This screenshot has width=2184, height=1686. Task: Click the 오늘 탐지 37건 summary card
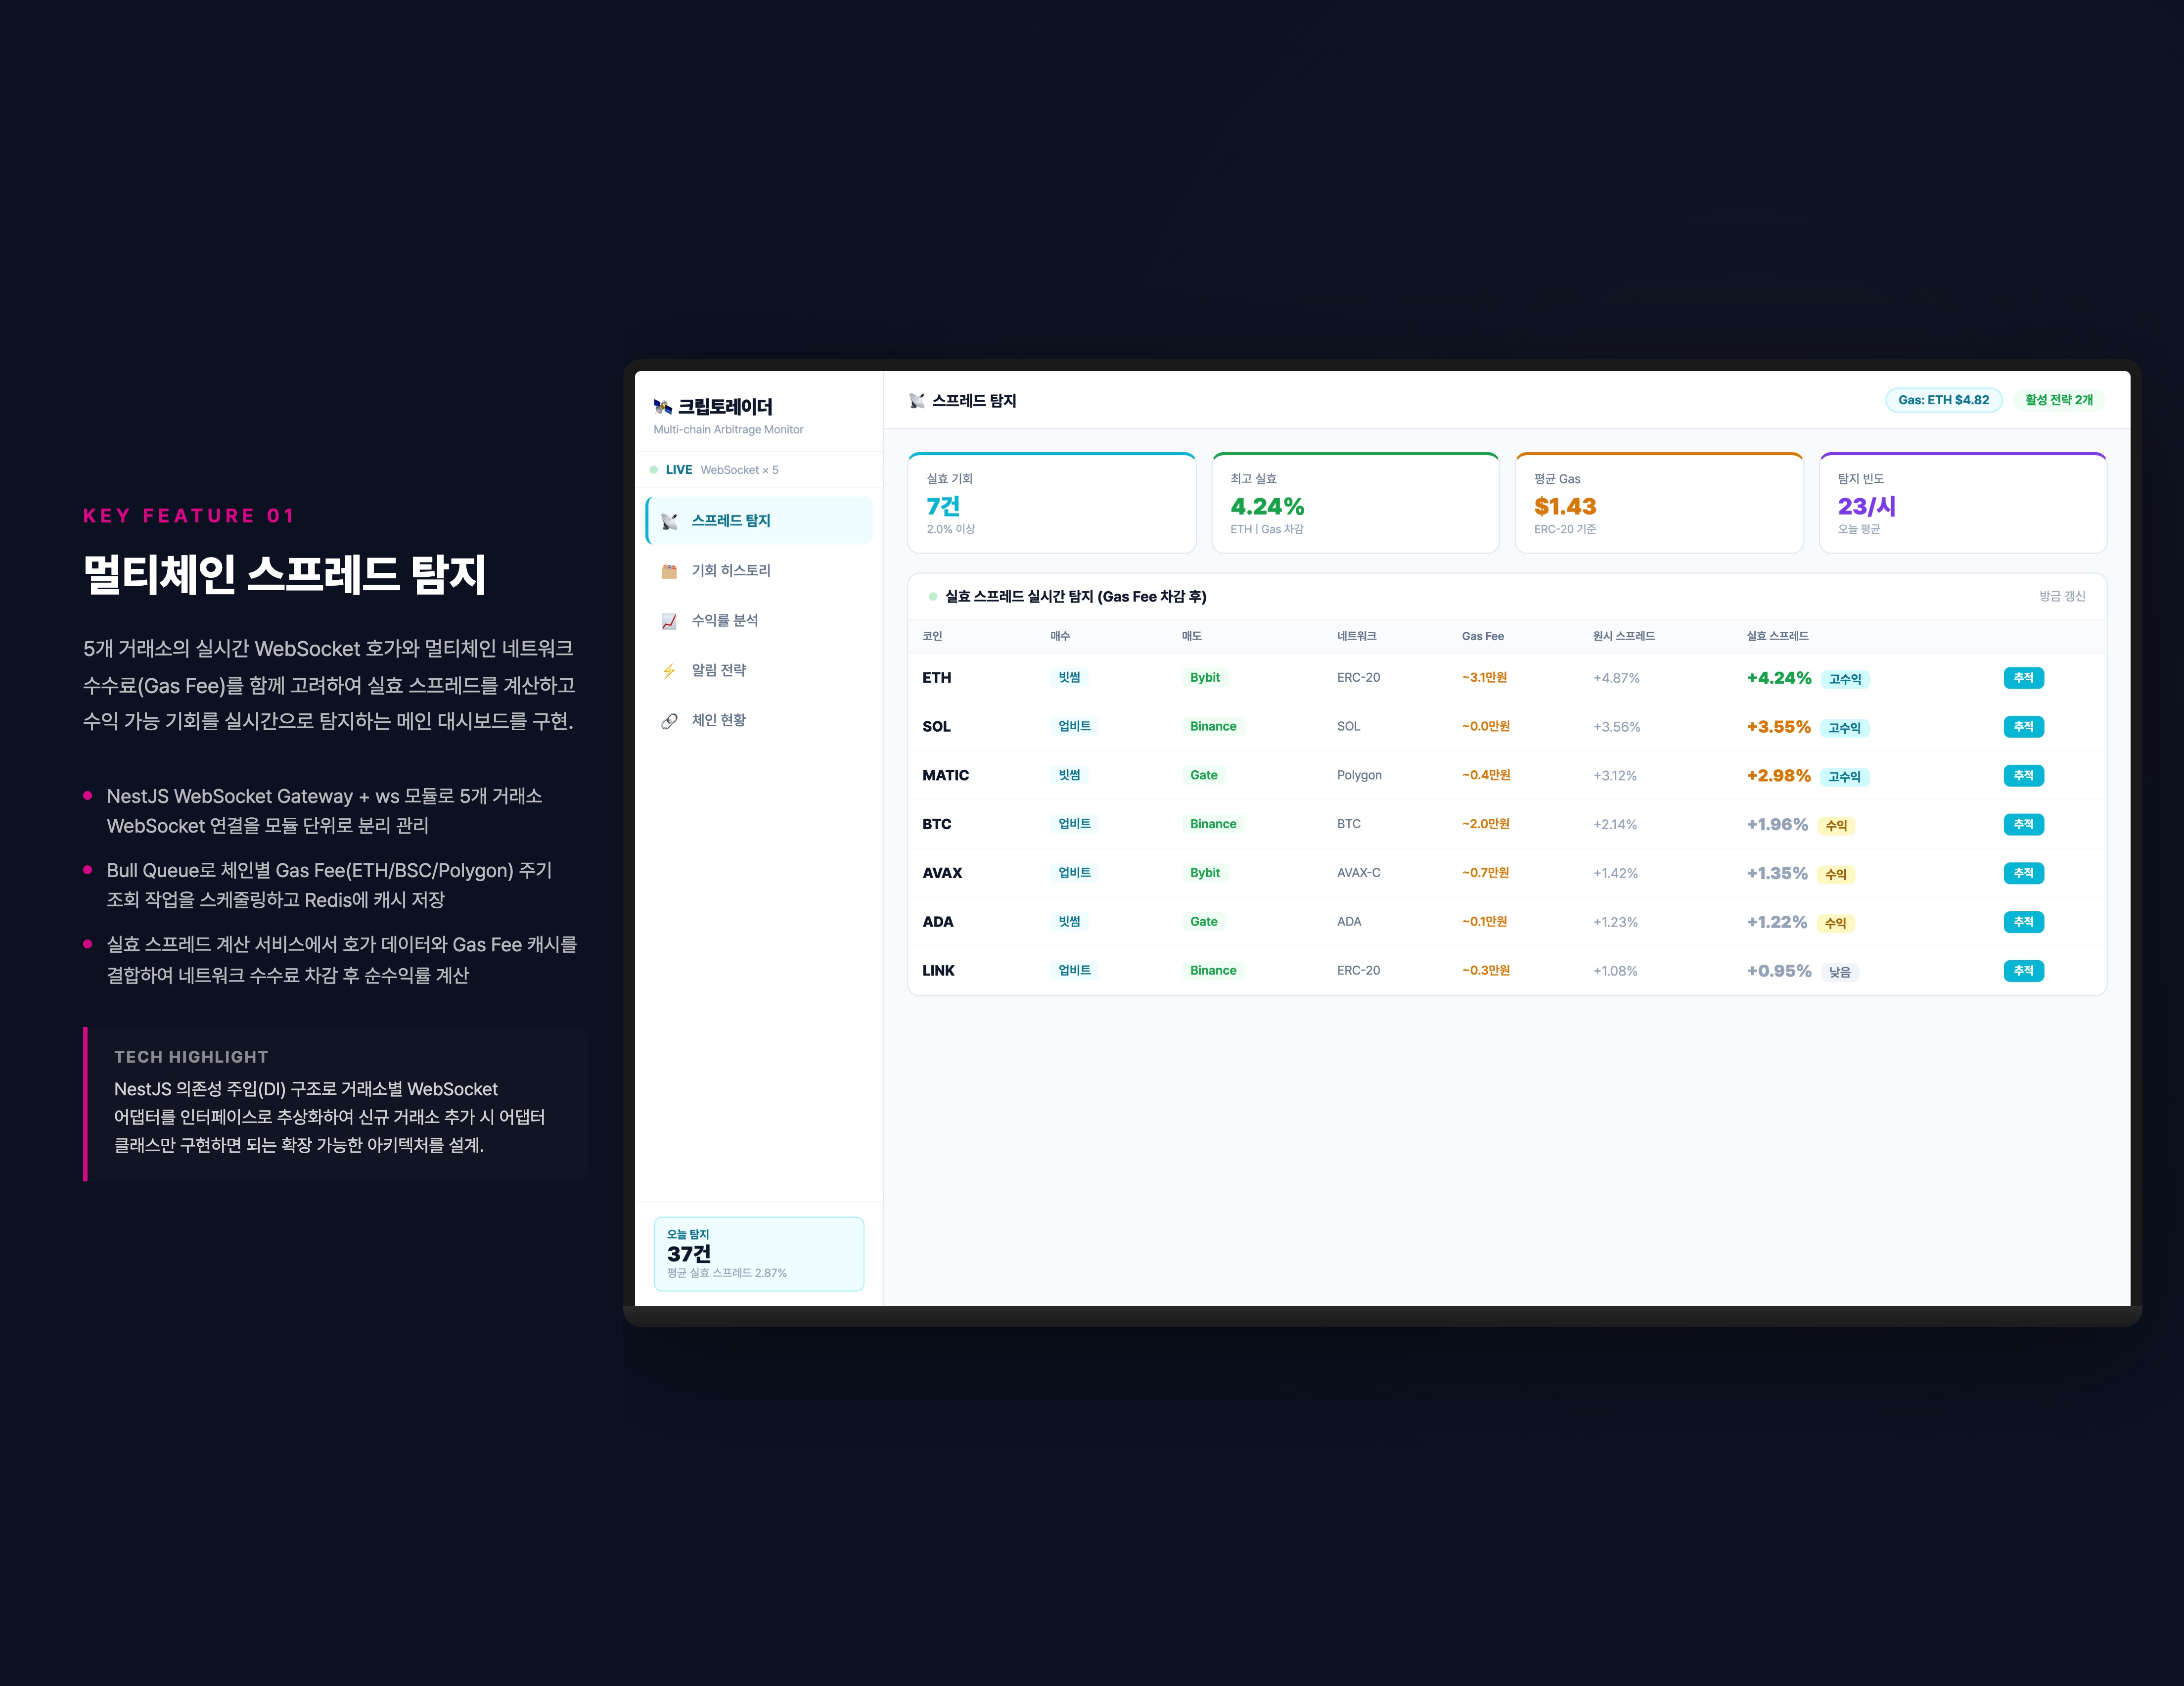[x=758, y=1254]
